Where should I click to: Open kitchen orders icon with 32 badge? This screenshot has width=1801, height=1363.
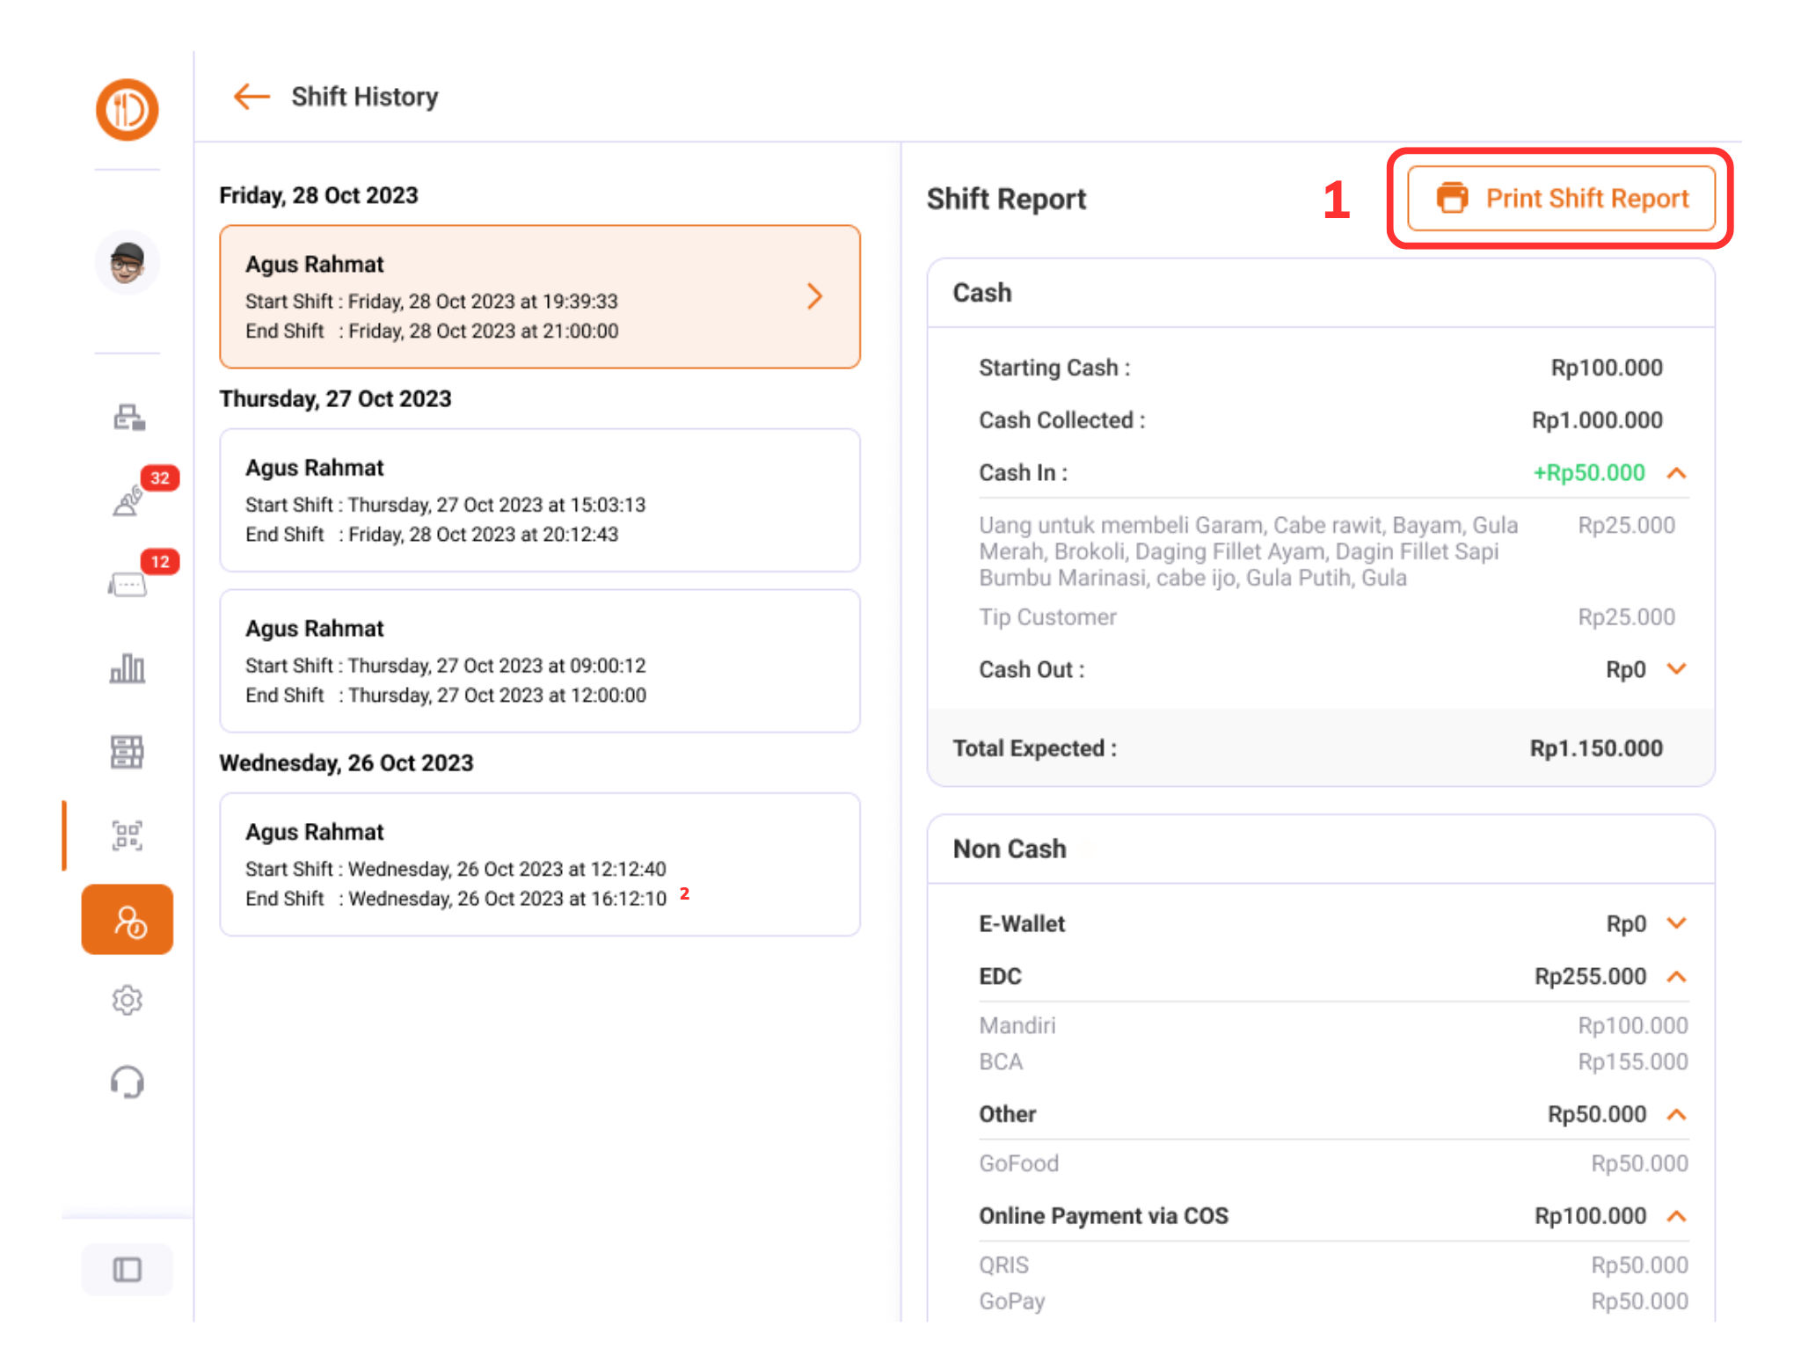point(128,500)
